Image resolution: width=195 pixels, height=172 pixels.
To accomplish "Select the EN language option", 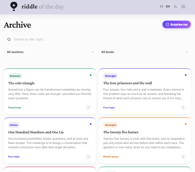I will [x=168, y=6].
